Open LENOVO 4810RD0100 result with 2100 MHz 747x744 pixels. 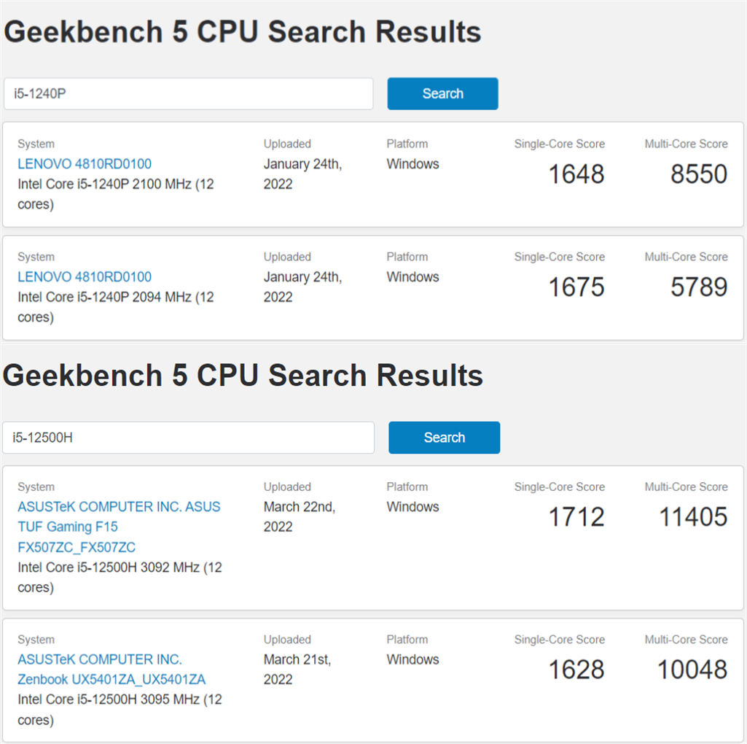coord(85,164)
